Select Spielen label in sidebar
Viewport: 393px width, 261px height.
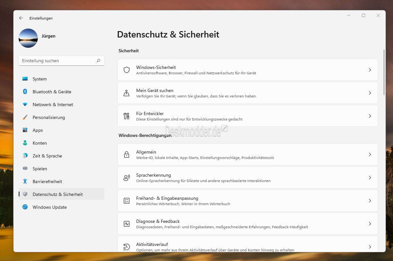(40, 169)
